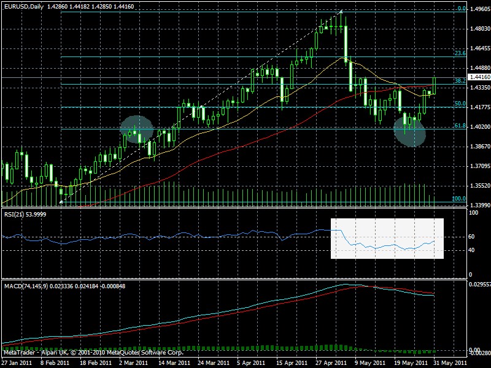Image resolution: width=491 pixels, height=368 pixels.
Task: Click the 14 Mar 2011 date label
Action: [174, 363]
